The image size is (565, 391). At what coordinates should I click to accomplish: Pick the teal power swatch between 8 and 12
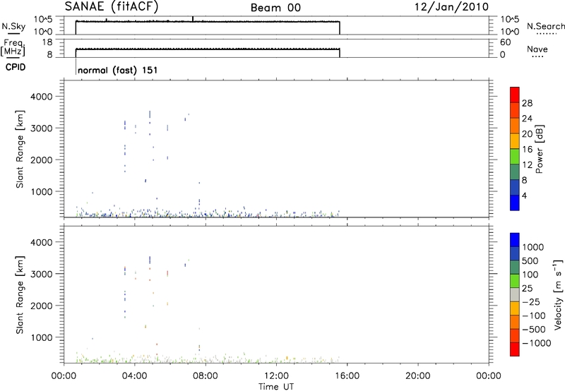(515, 172)
